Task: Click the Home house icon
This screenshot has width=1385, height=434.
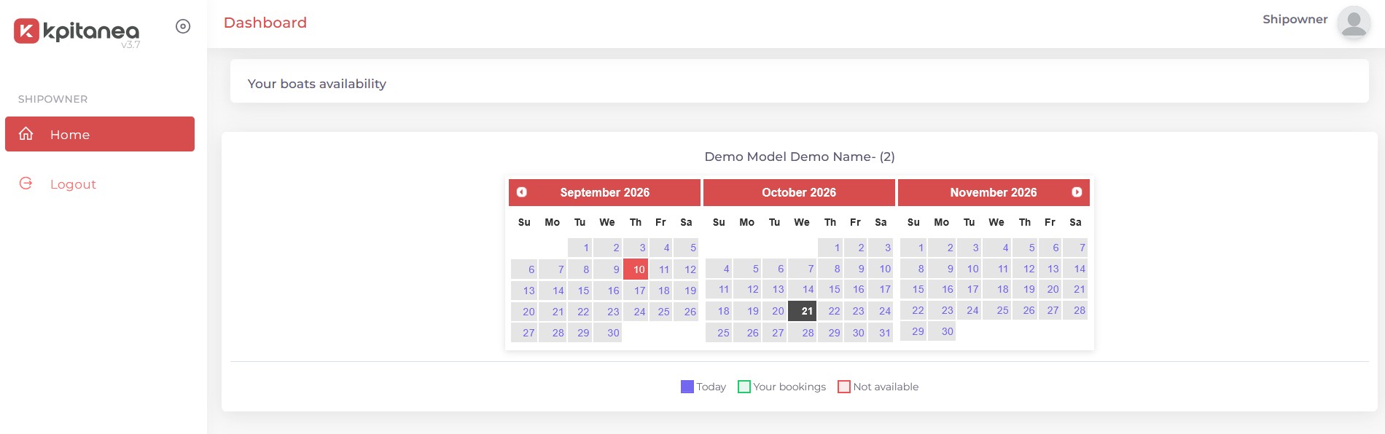Action: click(x=26, y=133)
